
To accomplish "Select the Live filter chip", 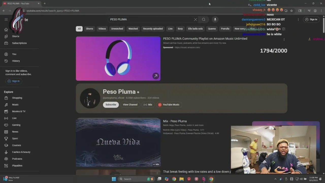I will 170,29.
